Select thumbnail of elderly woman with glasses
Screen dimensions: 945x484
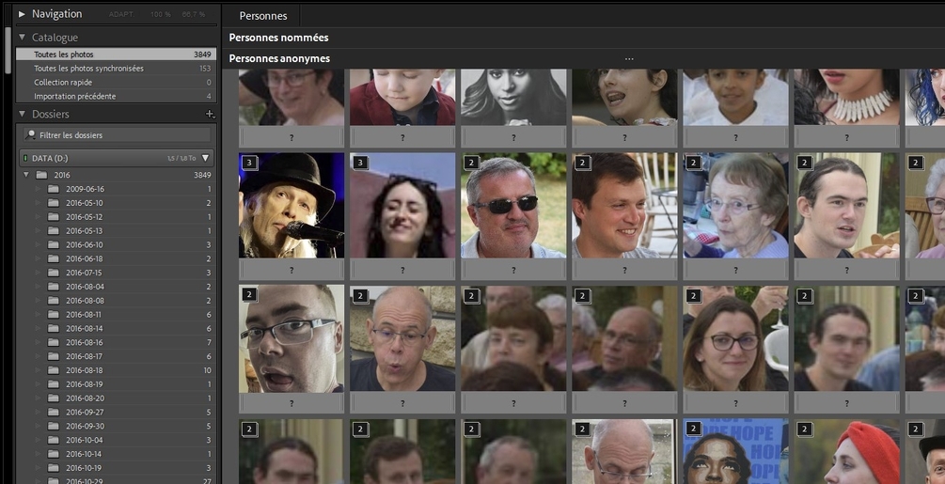(735, 206)
